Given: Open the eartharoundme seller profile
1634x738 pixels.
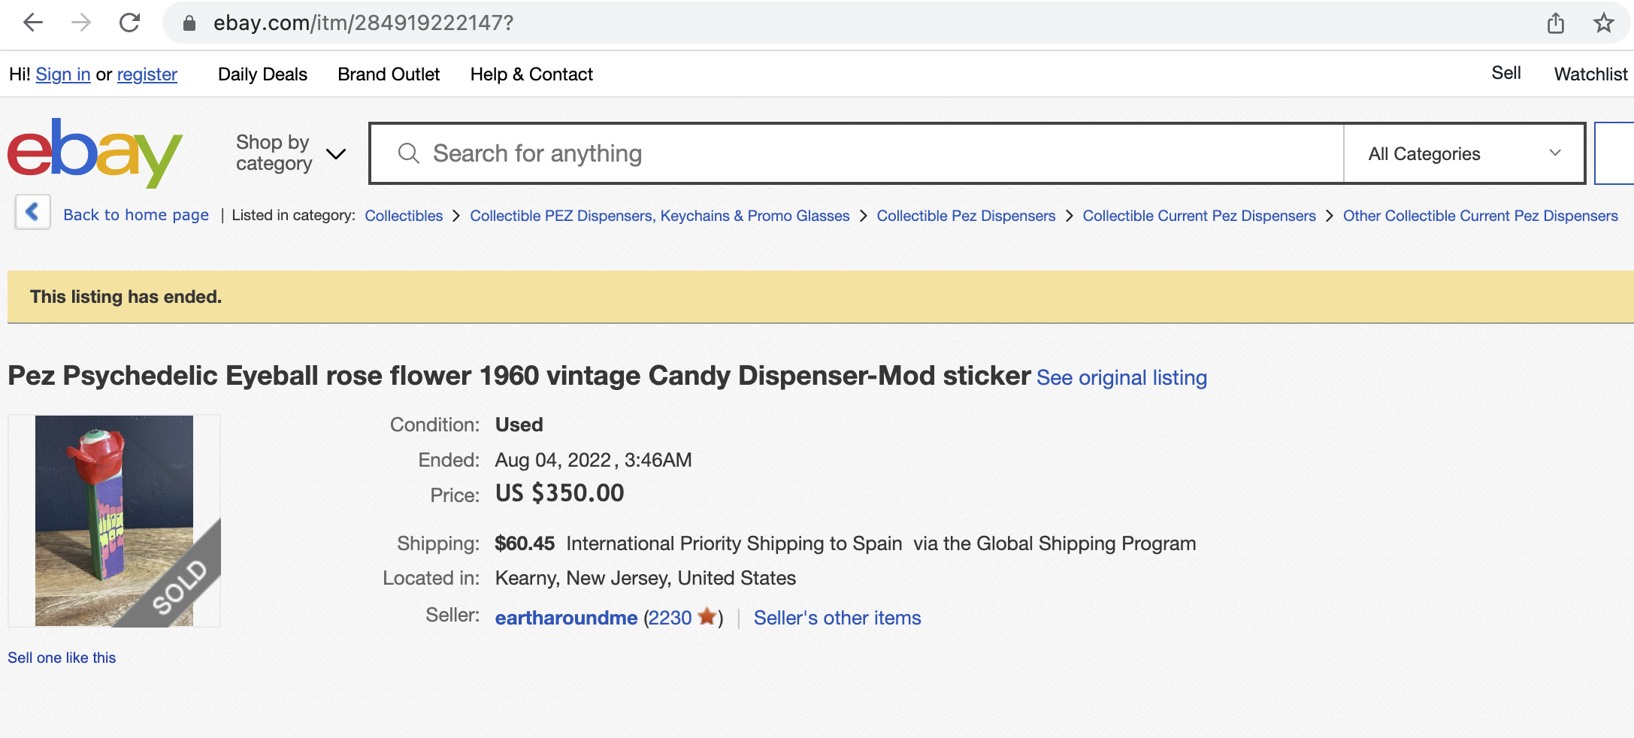Looking at the screenshot, I should [566, 618].
